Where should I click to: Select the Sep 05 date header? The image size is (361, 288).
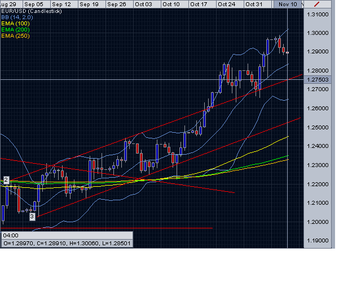click(x=36, y=4)
